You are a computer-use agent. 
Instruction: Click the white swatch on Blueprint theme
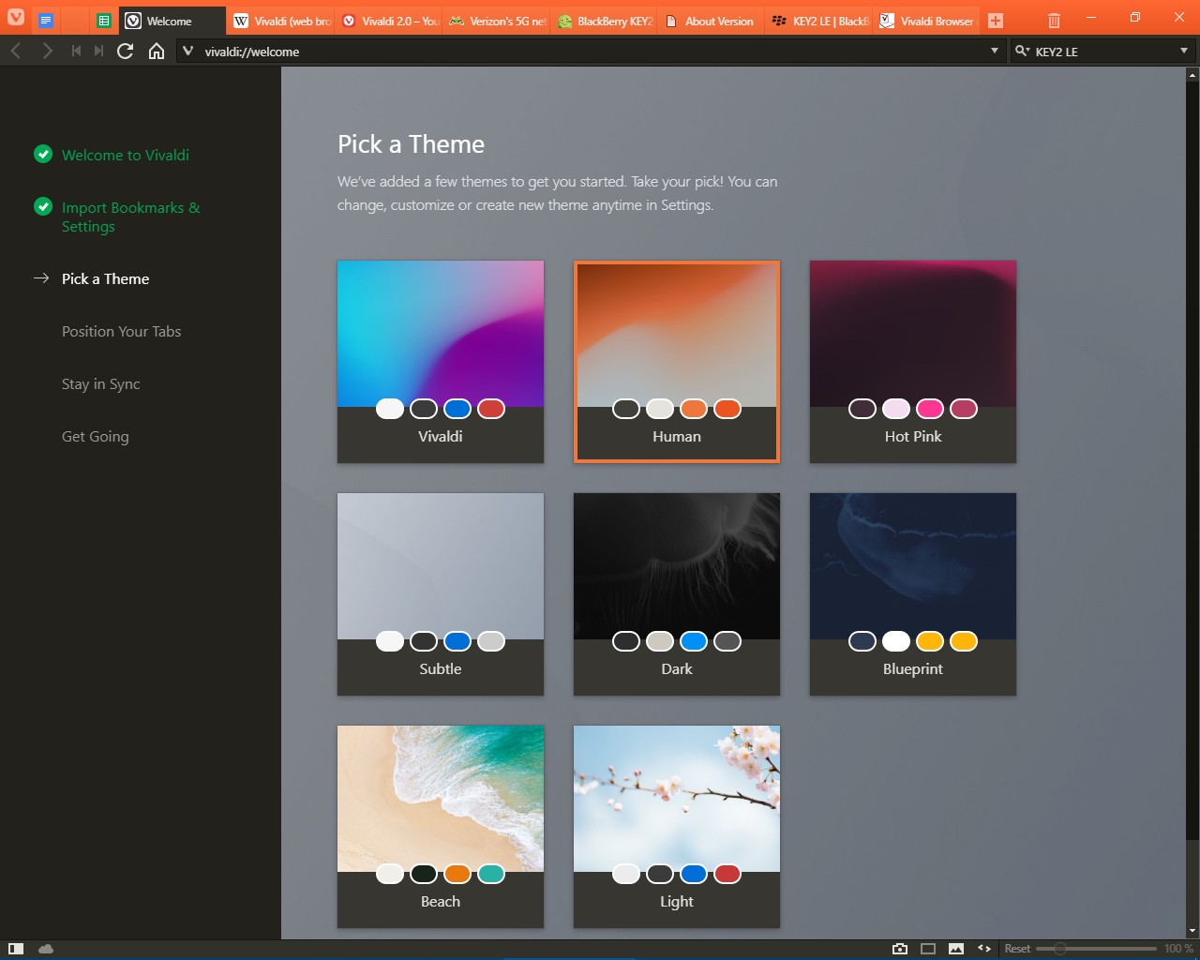click(x=896, y=641)
